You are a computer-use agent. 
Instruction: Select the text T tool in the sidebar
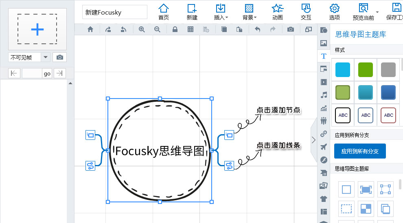pyautogui.click(x=324, y=56)
